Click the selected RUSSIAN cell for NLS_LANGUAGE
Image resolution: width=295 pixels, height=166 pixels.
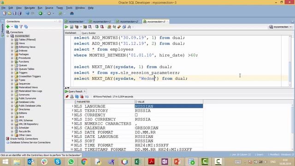click(x=169, y=107)
